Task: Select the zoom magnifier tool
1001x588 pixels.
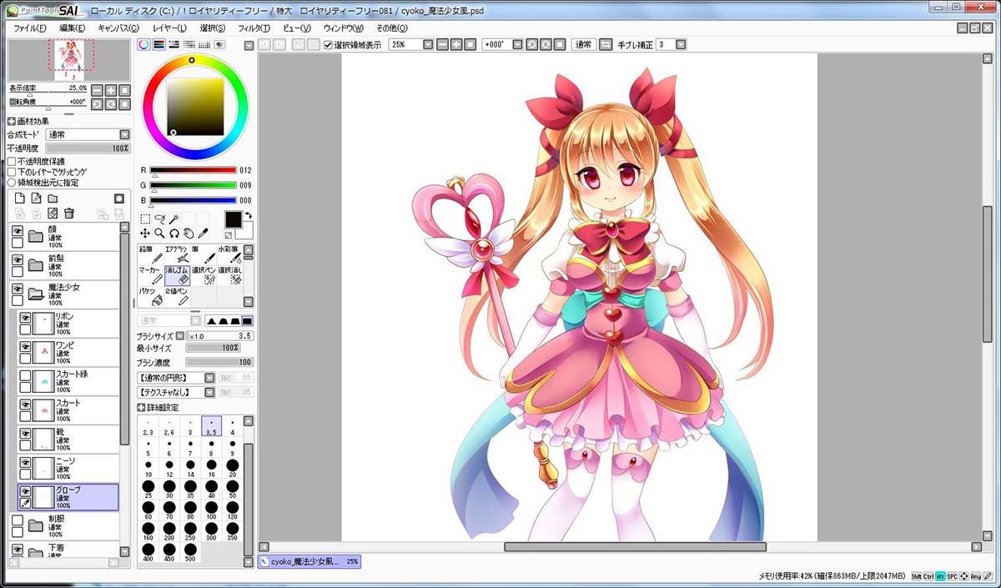Action: pos(159,234)
